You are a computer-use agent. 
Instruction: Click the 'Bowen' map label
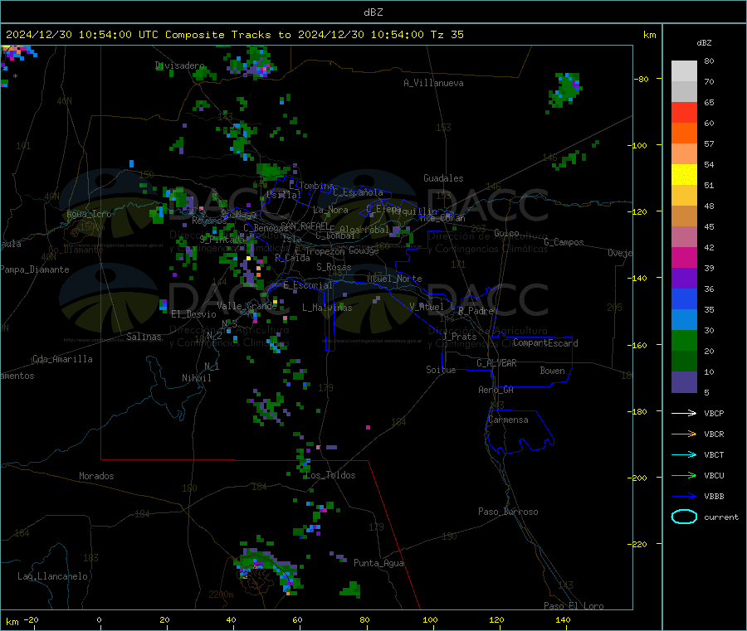[x=552, y=370]
